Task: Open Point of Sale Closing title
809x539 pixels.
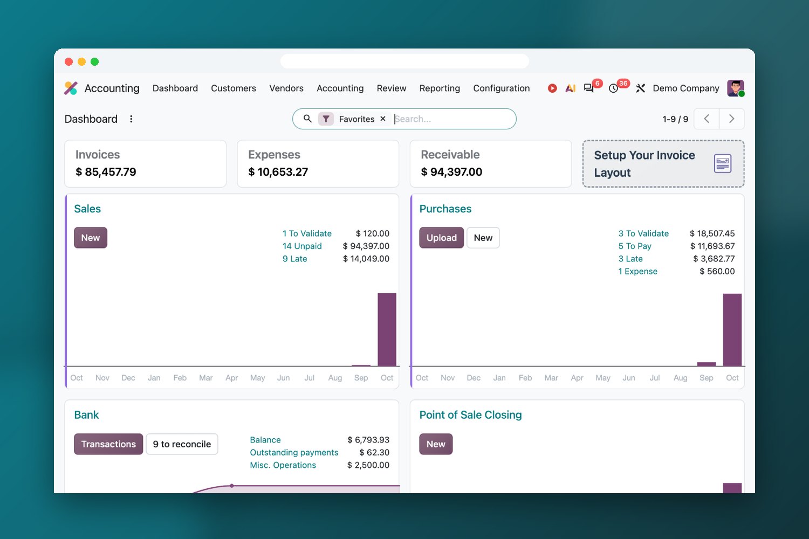Action: (x=471, y=415)
